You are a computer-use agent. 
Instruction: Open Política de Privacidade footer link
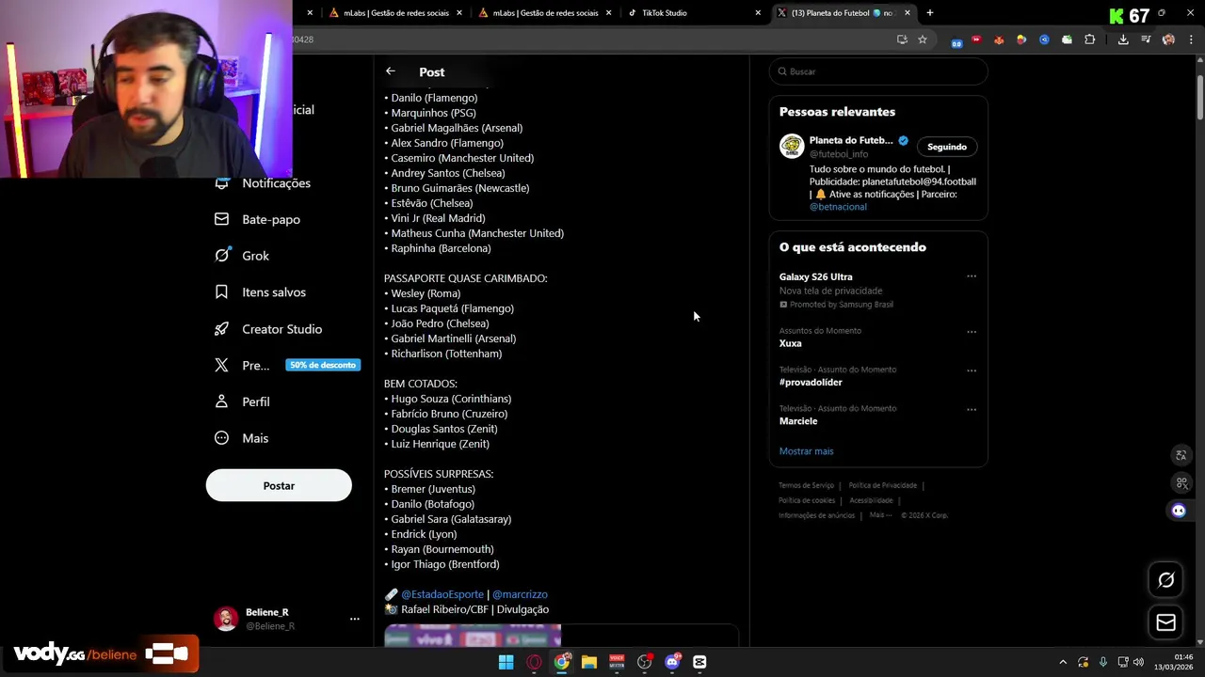882,485
